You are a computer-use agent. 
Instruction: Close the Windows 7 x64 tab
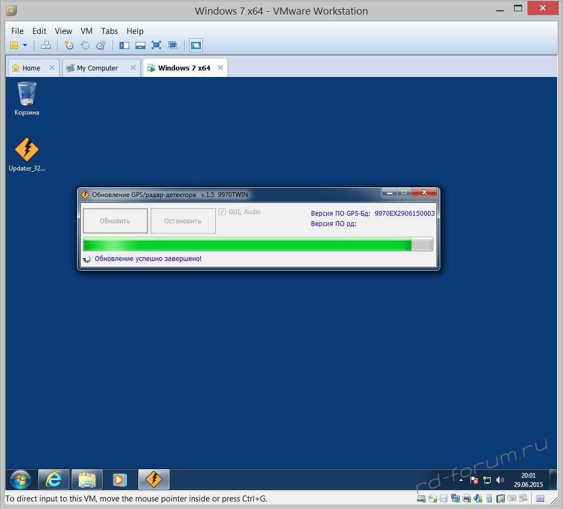pyautogui.click(x=221, y=68)
